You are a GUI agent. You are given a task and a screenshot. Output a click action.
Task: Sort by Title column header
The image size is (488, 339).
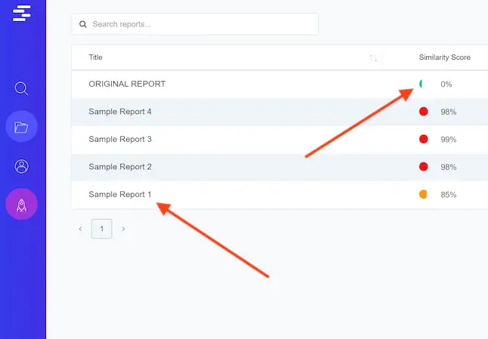[96, 57]
